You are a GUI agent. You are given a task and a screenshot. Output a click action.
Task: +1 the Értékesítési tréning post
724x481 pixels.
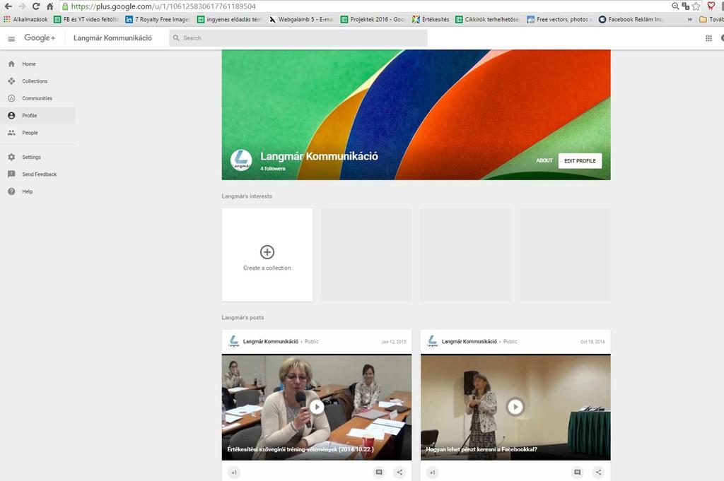click(234, 473)
